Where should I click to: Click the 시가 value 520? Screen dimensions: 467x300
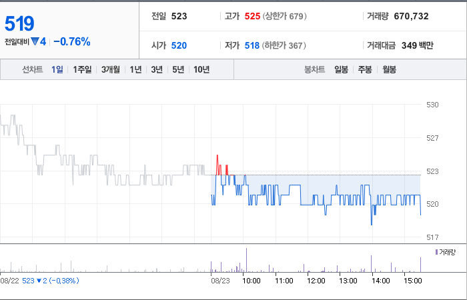coord(179,45)
